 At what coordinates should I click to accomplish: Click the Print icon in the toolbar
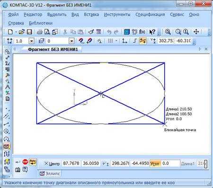pos(39,32)
